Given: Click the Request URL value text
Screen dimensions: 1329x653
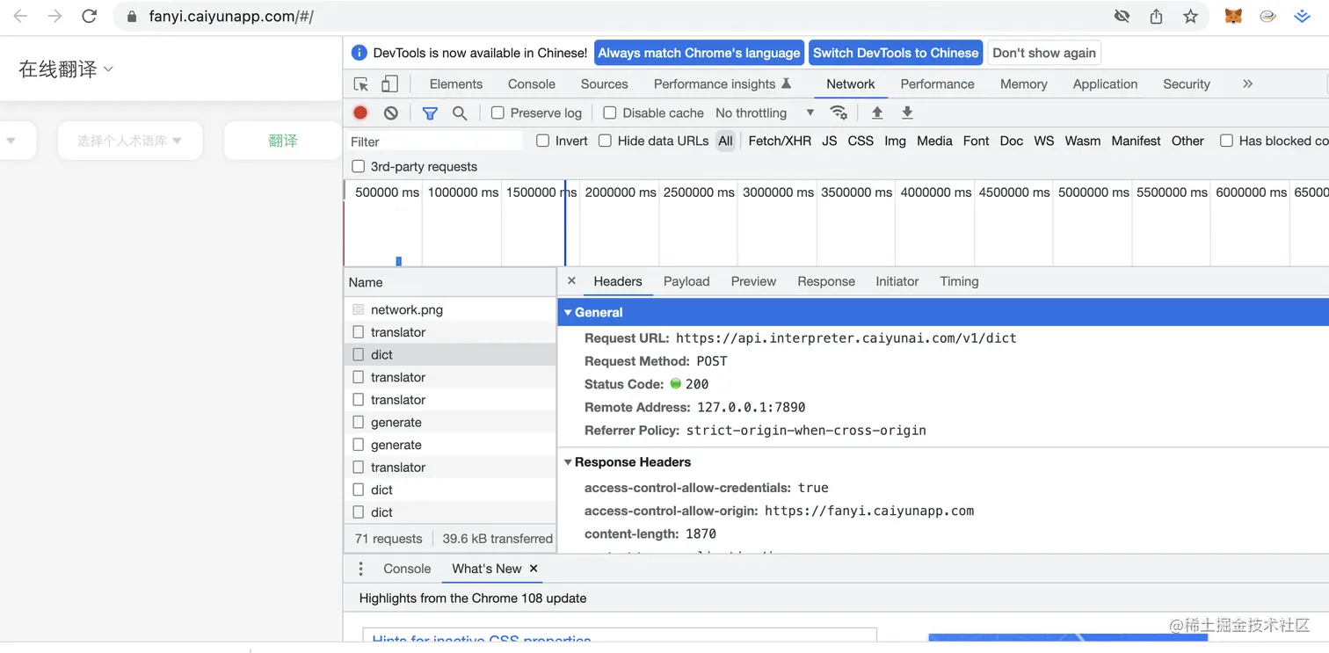Looking at the screenshot, I should 846,338.
